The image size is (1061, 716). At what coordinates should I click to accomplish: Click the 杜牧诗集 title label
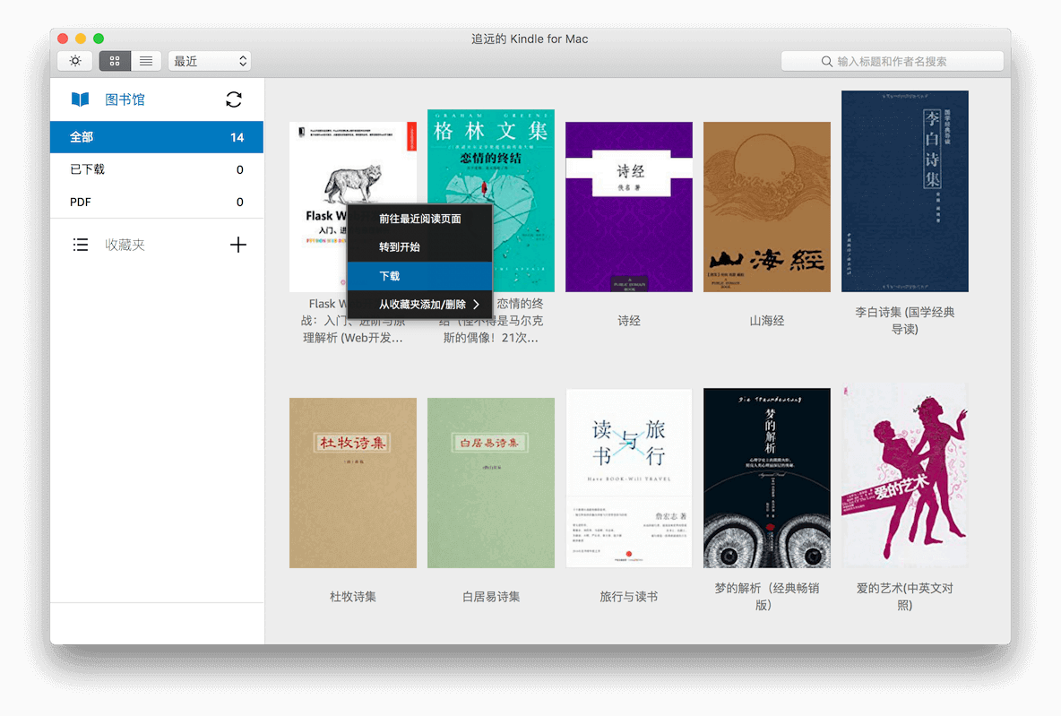pos(352,597)
